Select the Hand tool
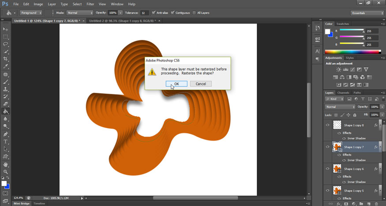The width and height of the screenshot is (386, 206). (5, 164)
